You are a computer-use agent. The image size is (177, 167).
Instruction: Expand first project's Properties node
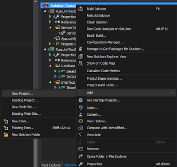click(x=50, y=16)
